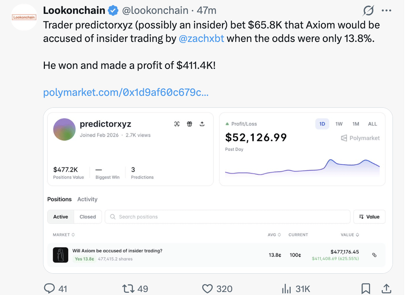Sort positions by VALUE column
The height and width of the screenshot is (295, 406).
pyautogui.click(x=349, y=235)
